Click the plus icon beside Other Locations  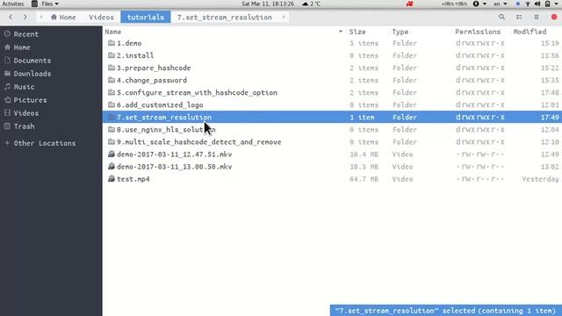[7, 143]
